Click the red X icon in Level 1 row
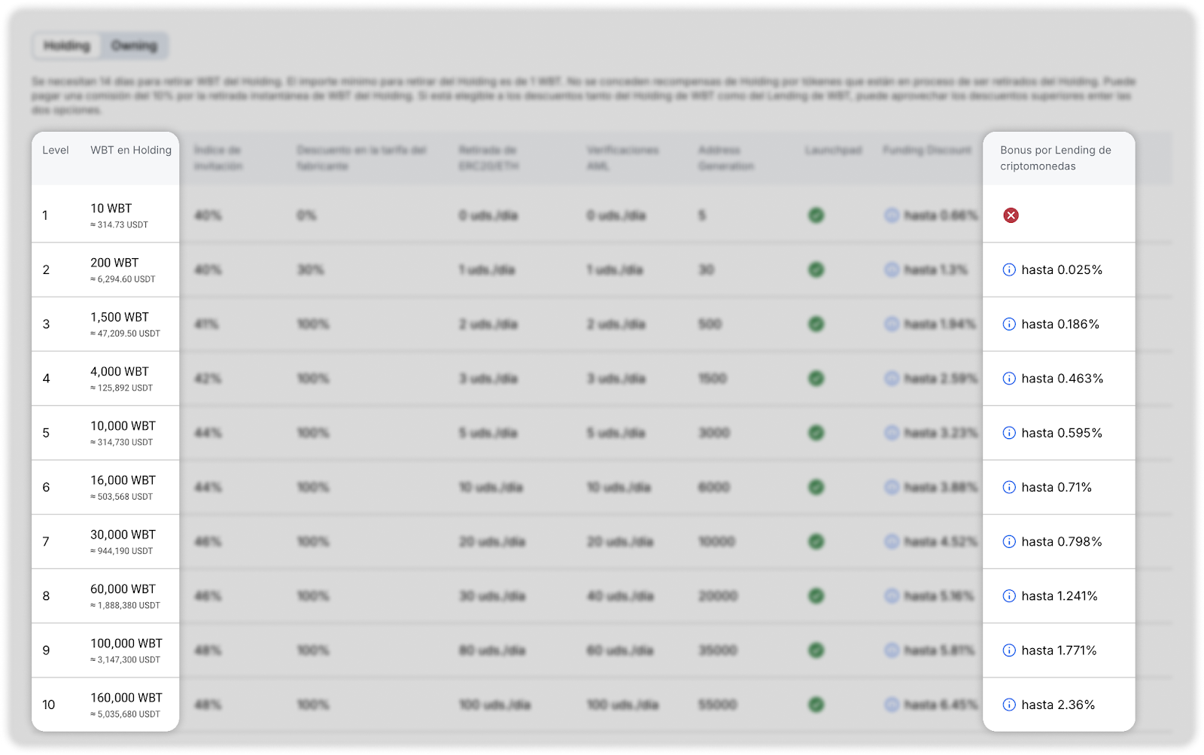The height and width of the screenshot is (755, 1204). coord(1011,215)
